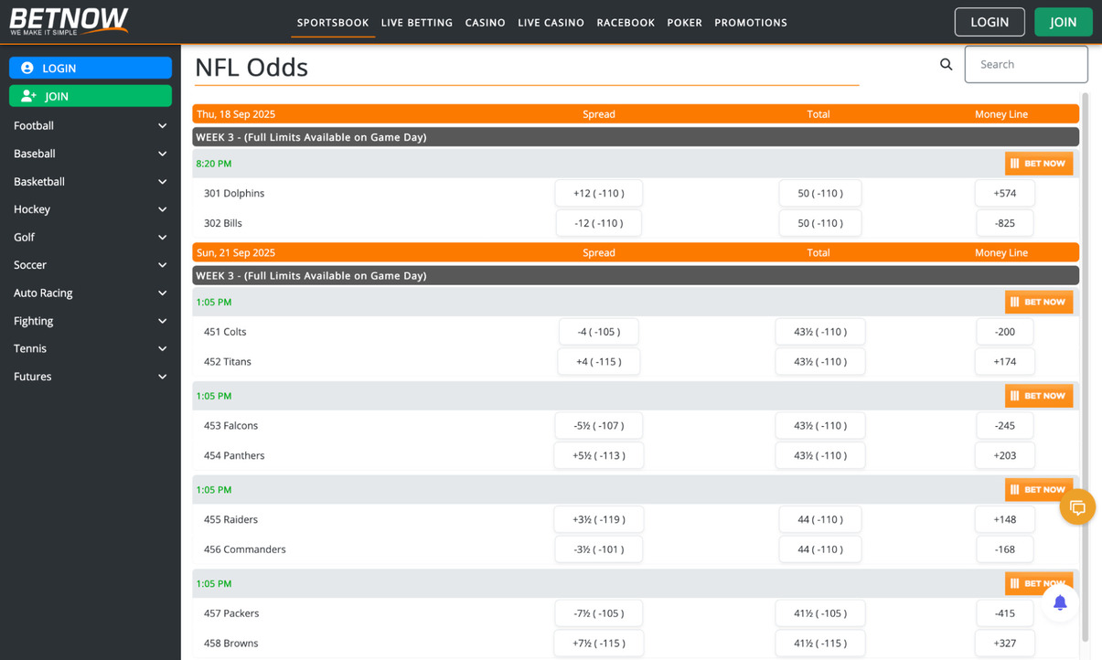Select Browns total 41½ (-115)
Image resolution: width=1102 pixels, height=660 pixels.
820,644
